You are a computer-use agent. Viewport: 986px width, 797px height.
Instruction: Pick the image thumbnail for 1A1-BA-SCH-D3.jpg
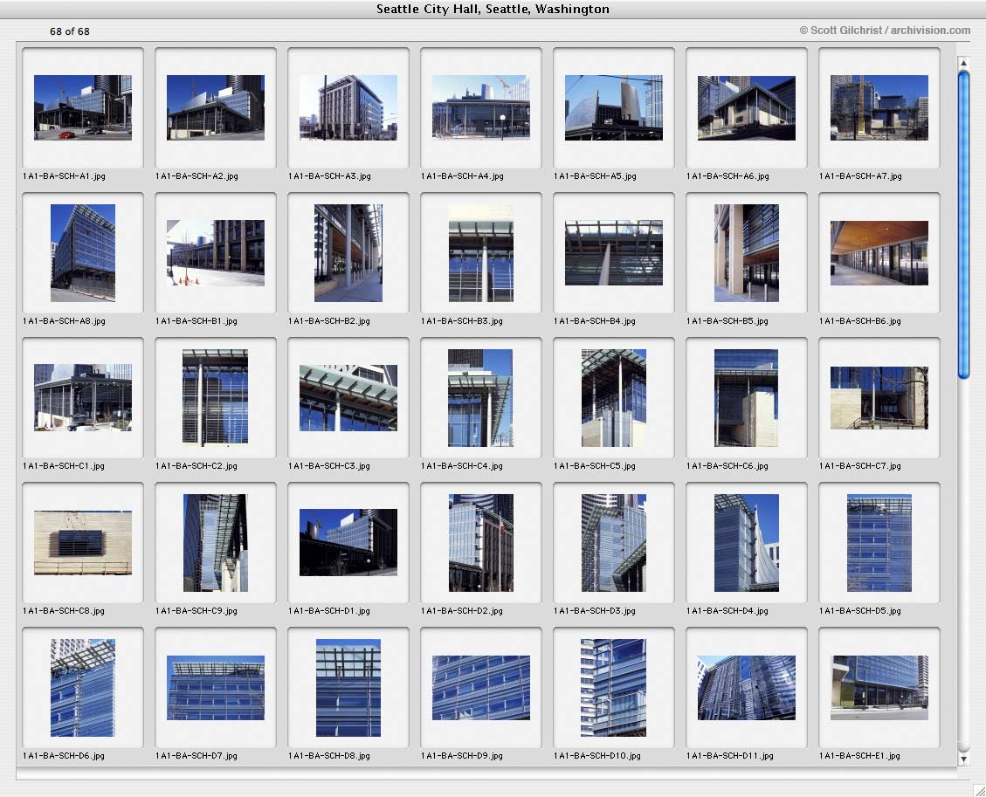pyautogui.click(x=614, y=542)
